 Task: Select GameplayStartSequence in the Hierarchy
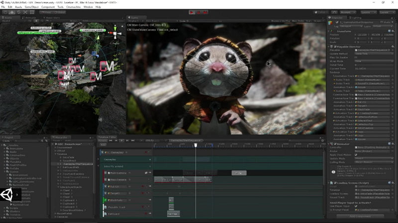(x=79, y=164)
